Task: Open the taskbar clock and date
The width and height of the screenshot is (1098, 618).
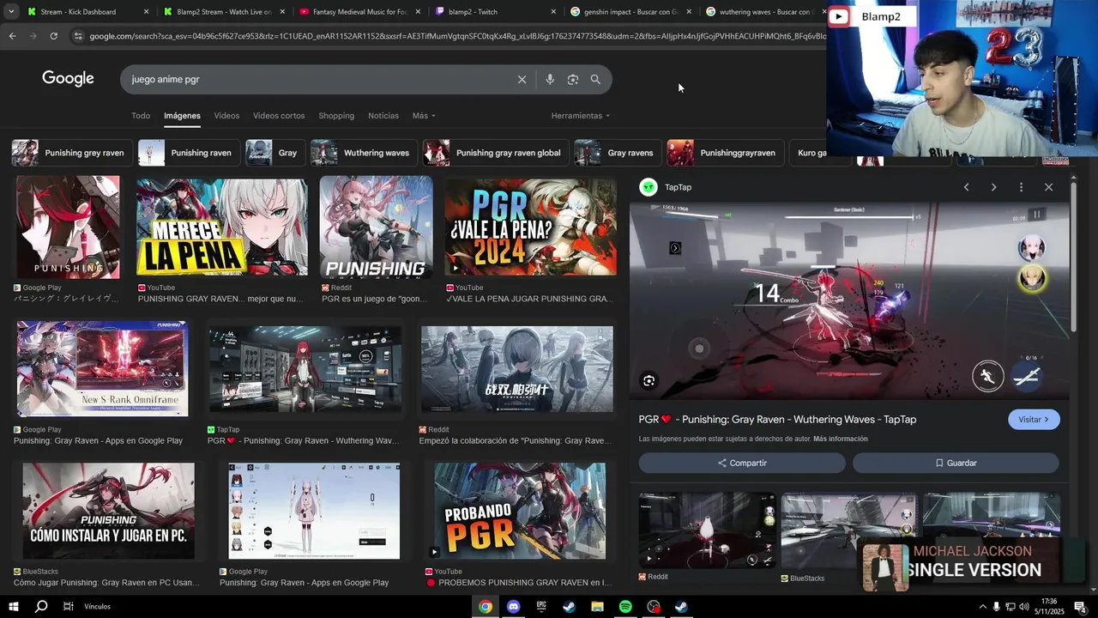Action: coord(1051,607)
